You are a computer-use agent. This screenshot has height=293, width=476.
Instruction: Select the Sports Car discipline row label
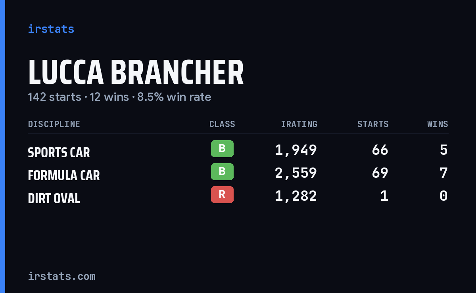click(x=59, y=152)
